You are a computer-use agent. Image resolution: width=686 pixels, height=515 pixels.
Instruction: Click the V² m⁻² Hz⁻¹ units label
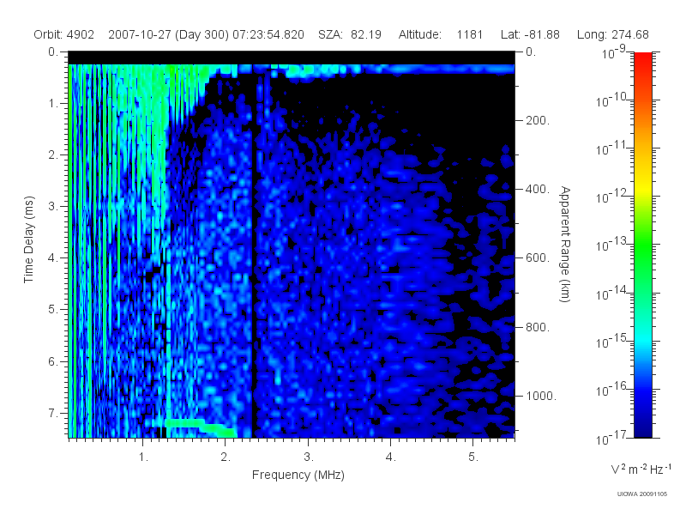point(641,469)
